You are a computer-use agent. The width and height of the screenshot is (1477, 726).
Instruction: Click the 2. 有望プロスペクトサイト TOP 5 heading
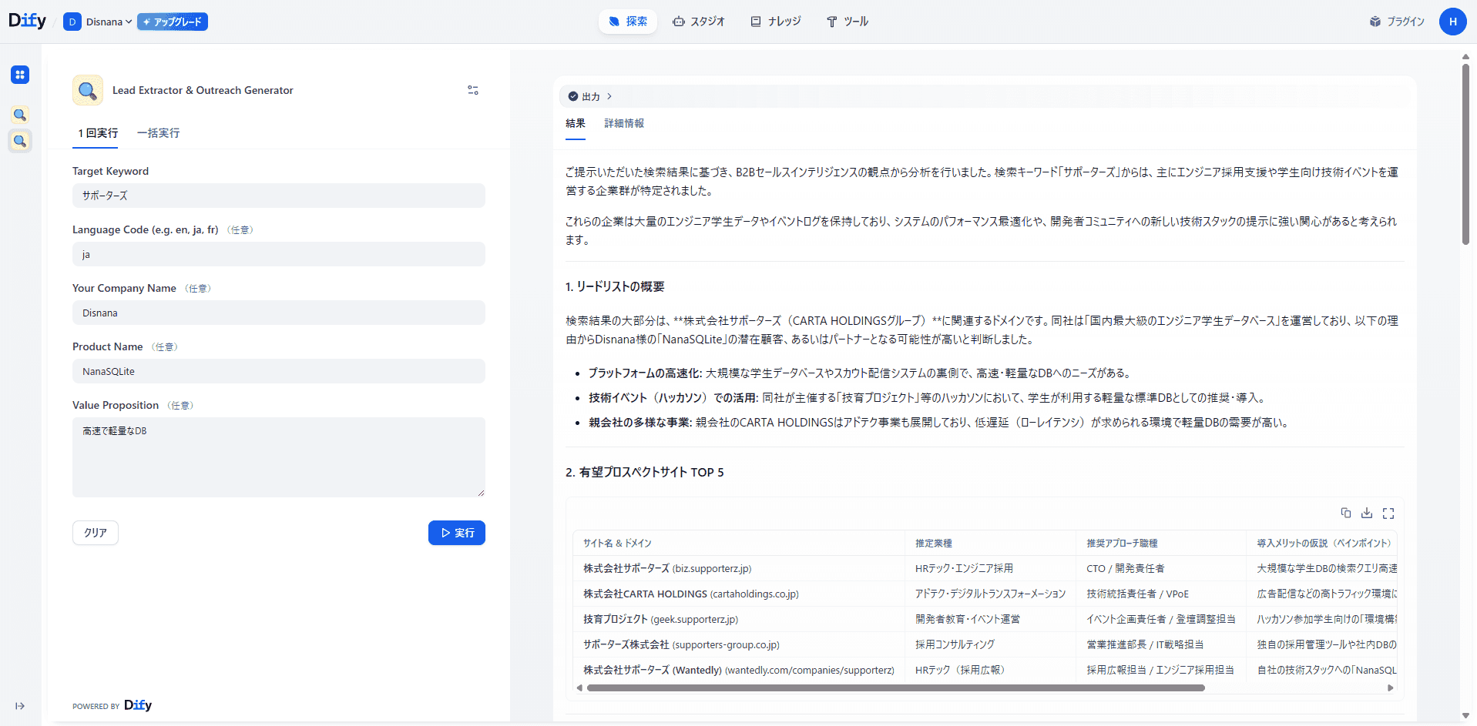645,472
